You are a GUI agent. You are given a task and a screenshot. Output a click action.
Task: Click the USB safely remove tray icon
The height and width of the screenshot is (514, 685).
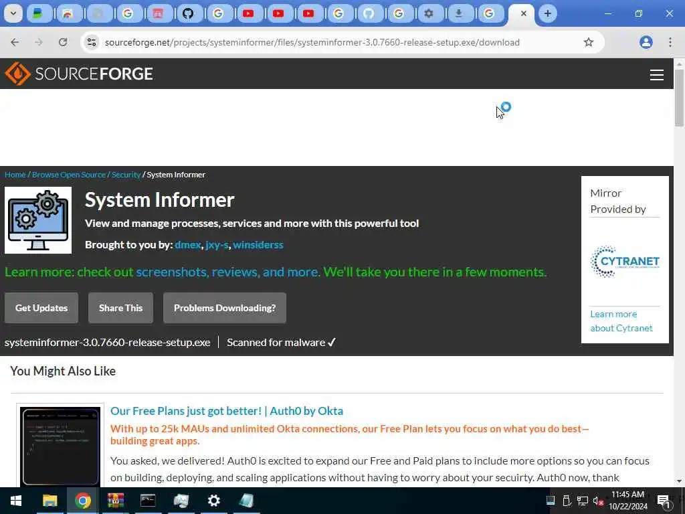[567, 501]
